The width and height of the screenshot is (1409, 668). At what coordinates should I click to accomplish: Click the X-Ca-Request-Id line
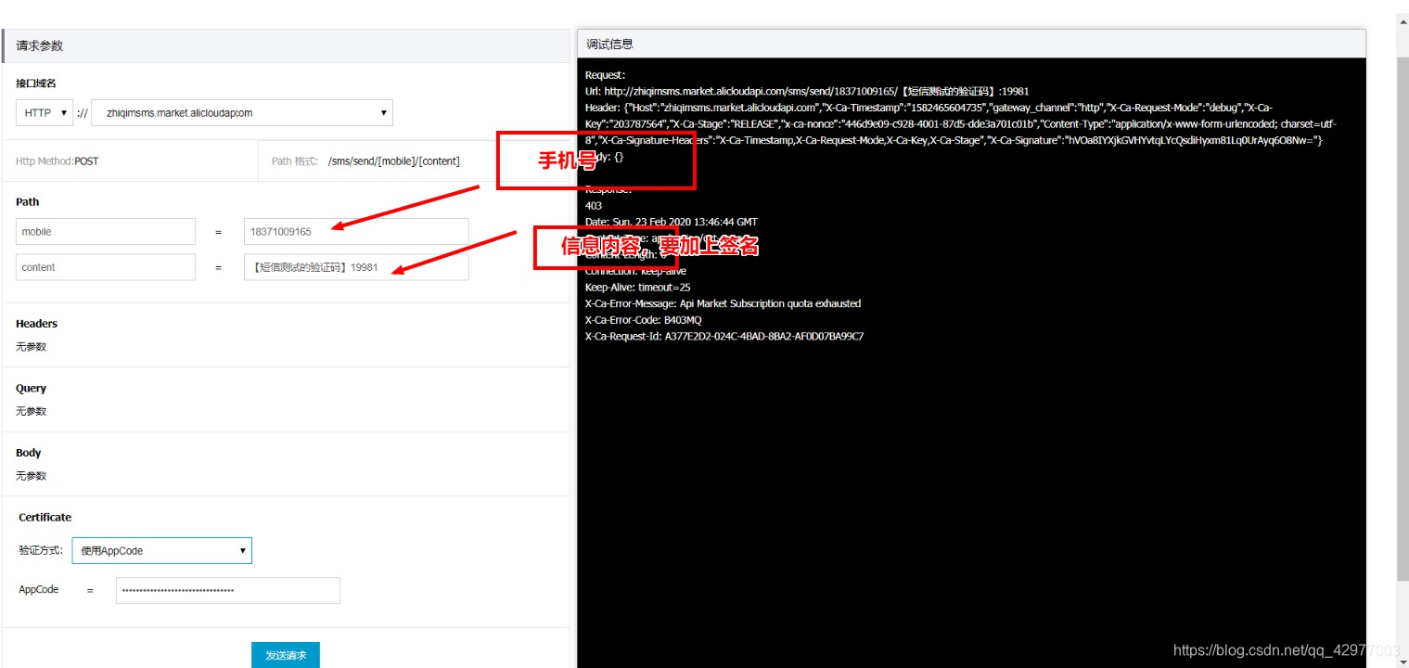[x=724, y=337]
